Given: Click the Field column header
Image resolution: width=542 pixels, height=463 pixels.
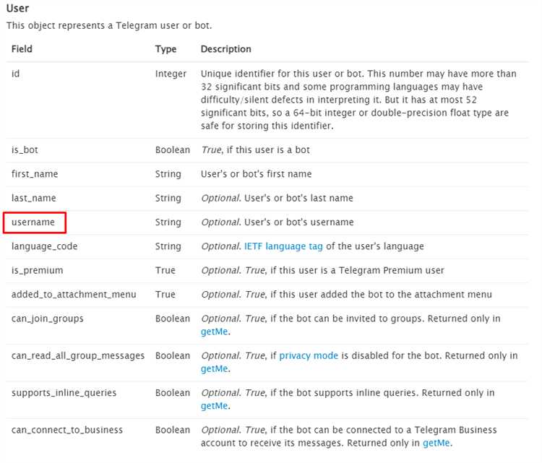Looking at the screenshot, I should click(22, 49).
